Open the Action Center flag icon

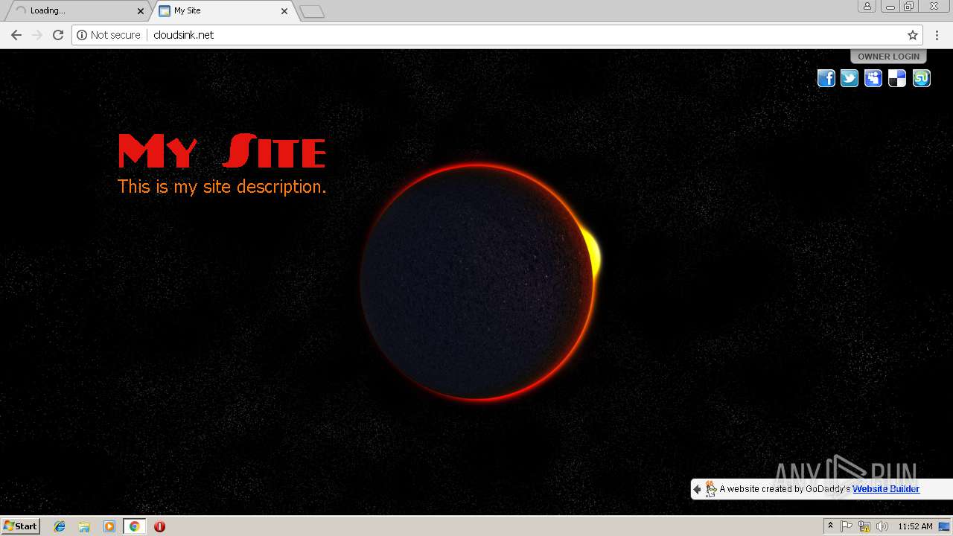coord(847,526)
